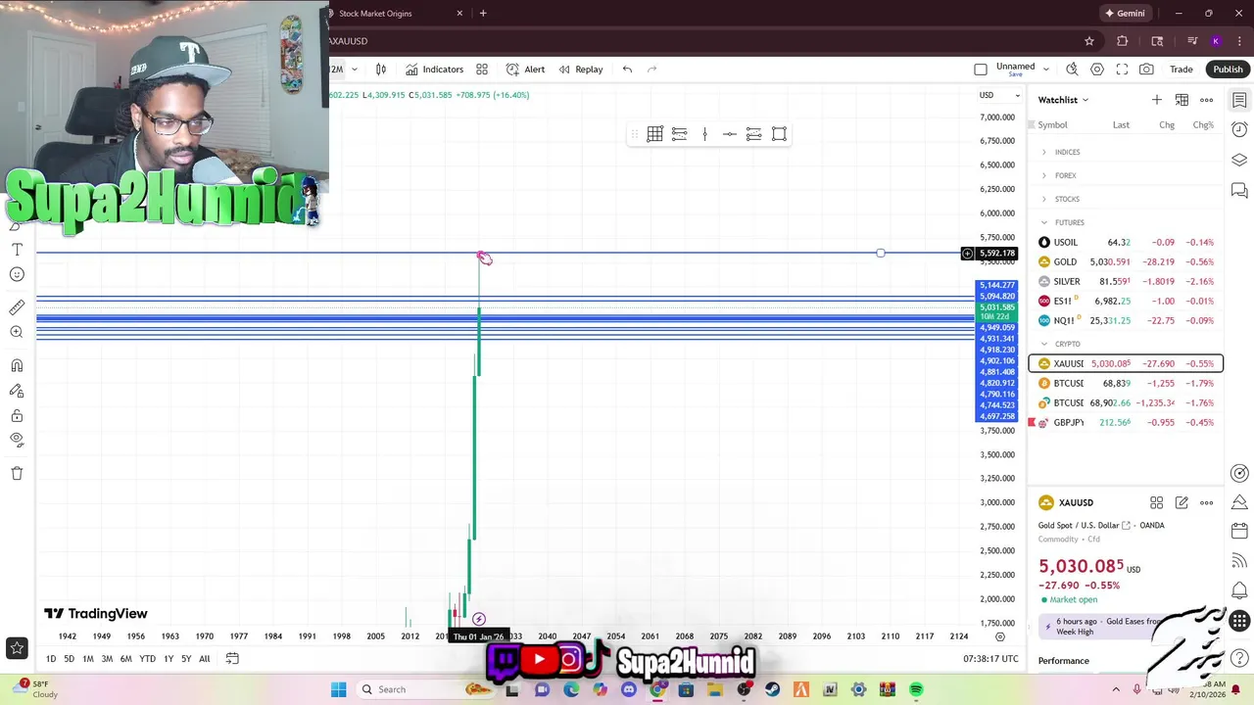Open indicator templates grid icon
1254x705 pixels.
point(482,70)
